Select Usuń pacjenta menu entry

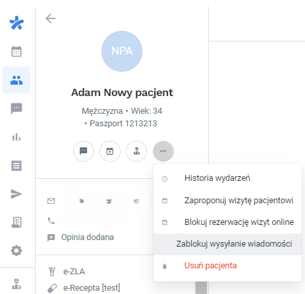pos(227,266)
